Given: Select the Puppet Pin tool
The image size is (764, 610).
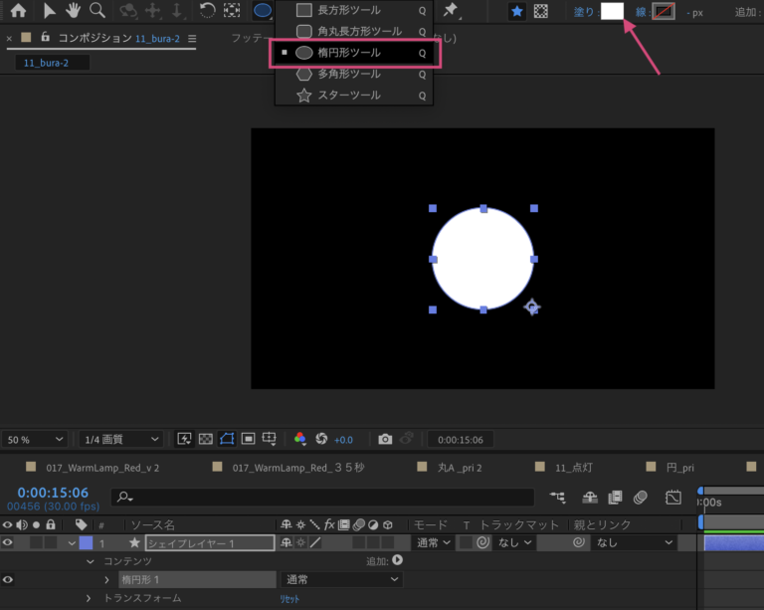Looking at the screenshot, I should pyautogui.click(x=451, y=10).
